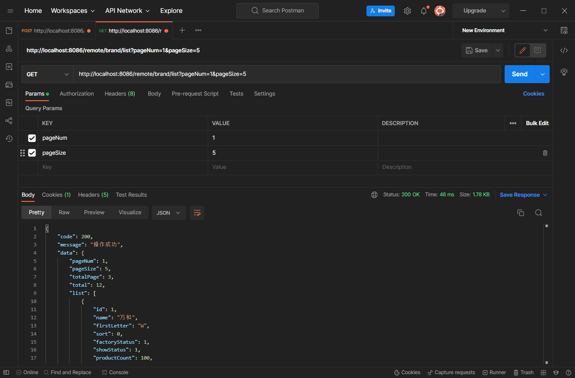The image size is (575, 378).
Task: Select the POST localhost:8086 request tab
Action: 56,30
